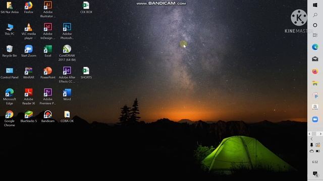Open the Mail app on the taskbar
This screenshot has width=323, height=181.
click(315, 59)
